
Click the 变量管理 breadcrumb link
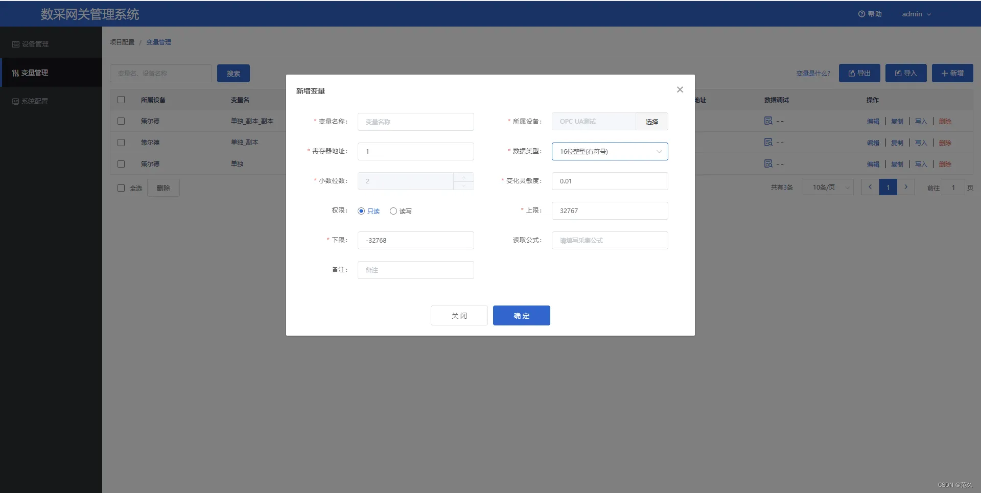point(159,42)
